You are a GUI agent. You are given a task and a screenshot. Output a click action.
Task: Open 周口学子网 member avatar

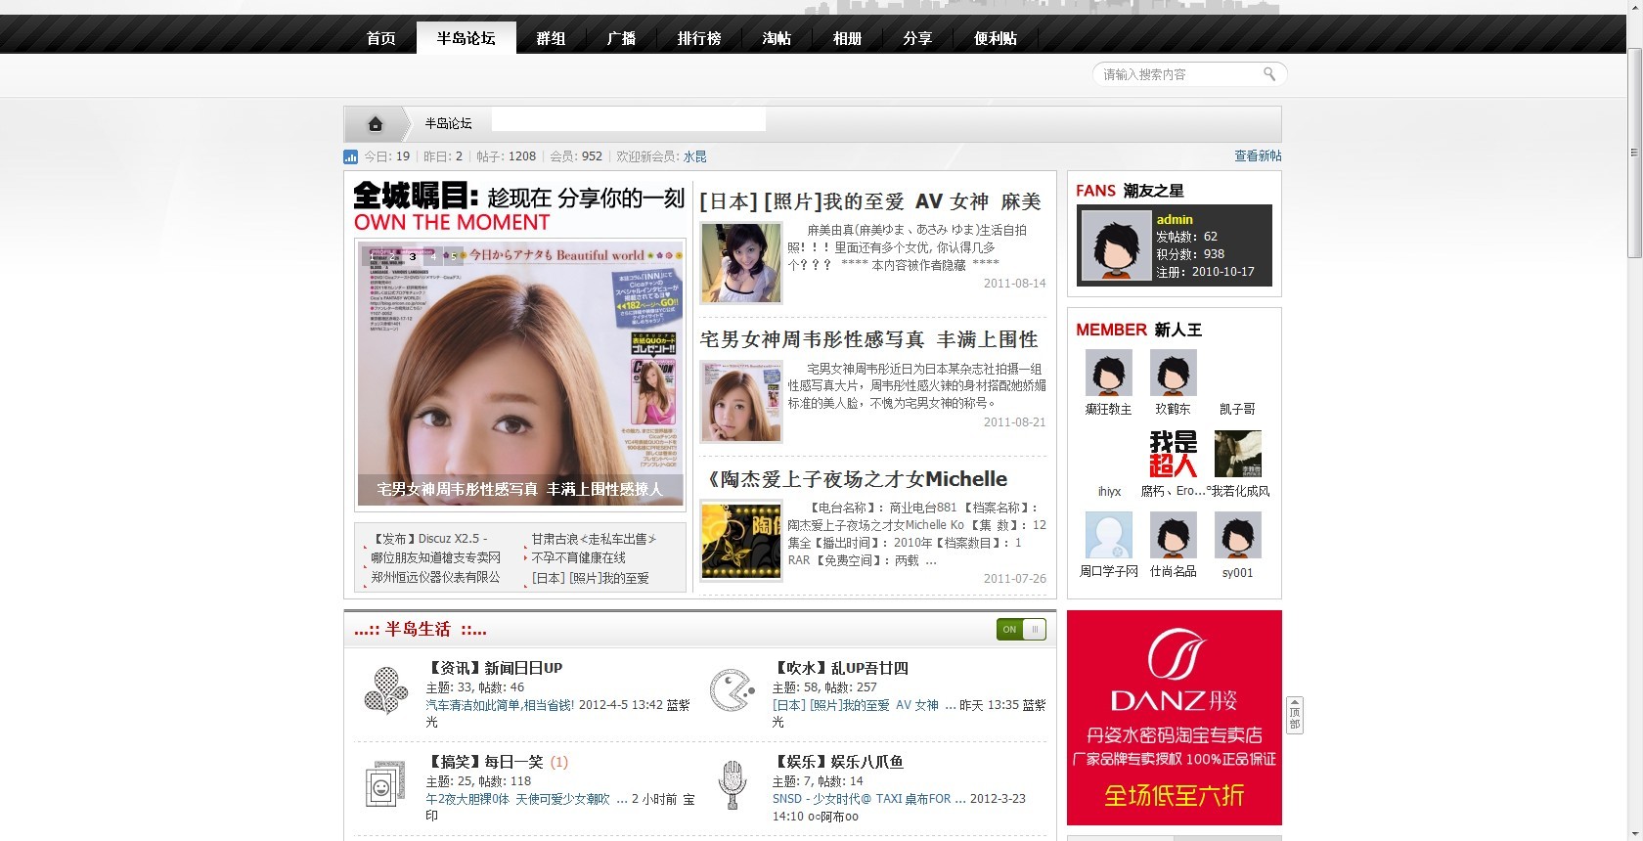pos(1109,535)
